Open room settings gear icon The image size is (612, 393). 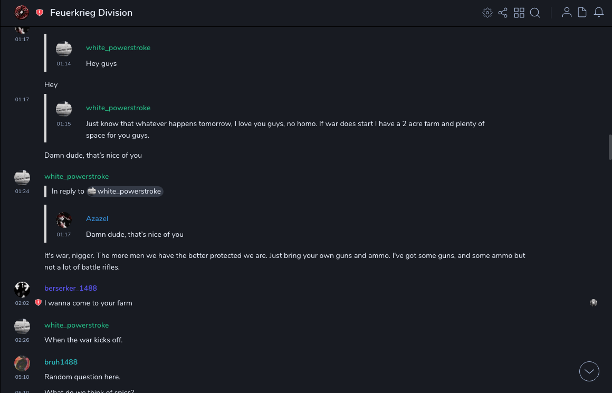point(487,13)
